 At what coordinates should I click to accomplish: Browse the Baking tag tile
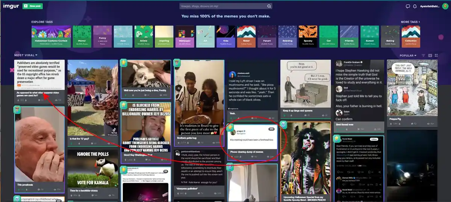point(390,36)
